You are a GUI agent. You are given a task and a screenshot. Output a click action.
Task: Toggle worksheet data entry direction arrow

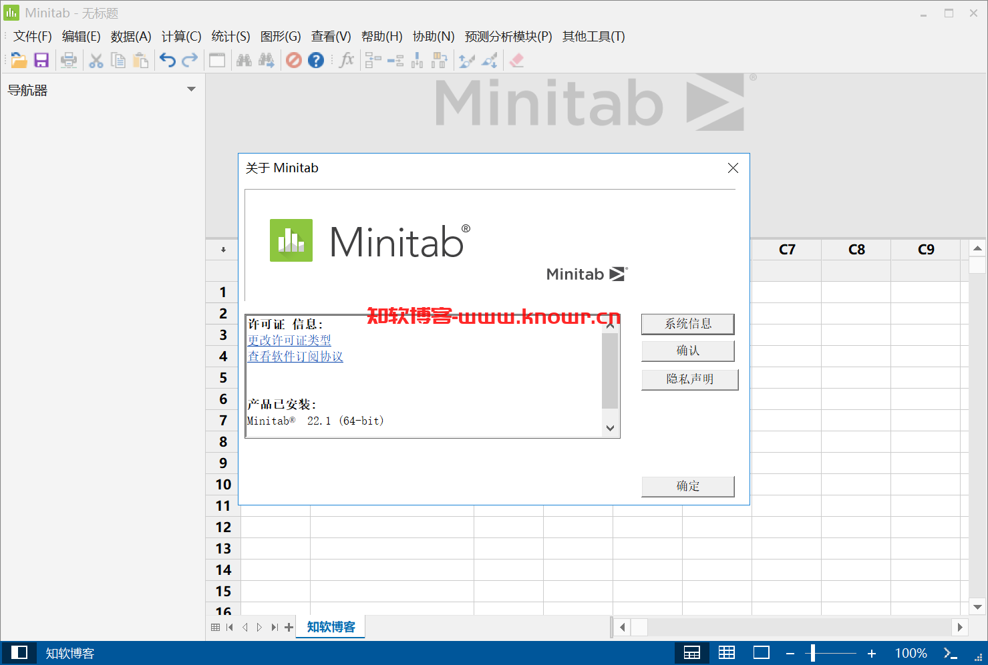[223, 250]
